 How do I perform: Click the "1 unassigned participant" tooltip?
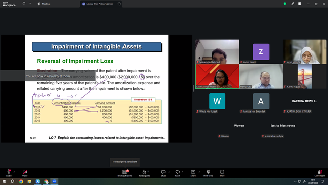tap(125, 162)
